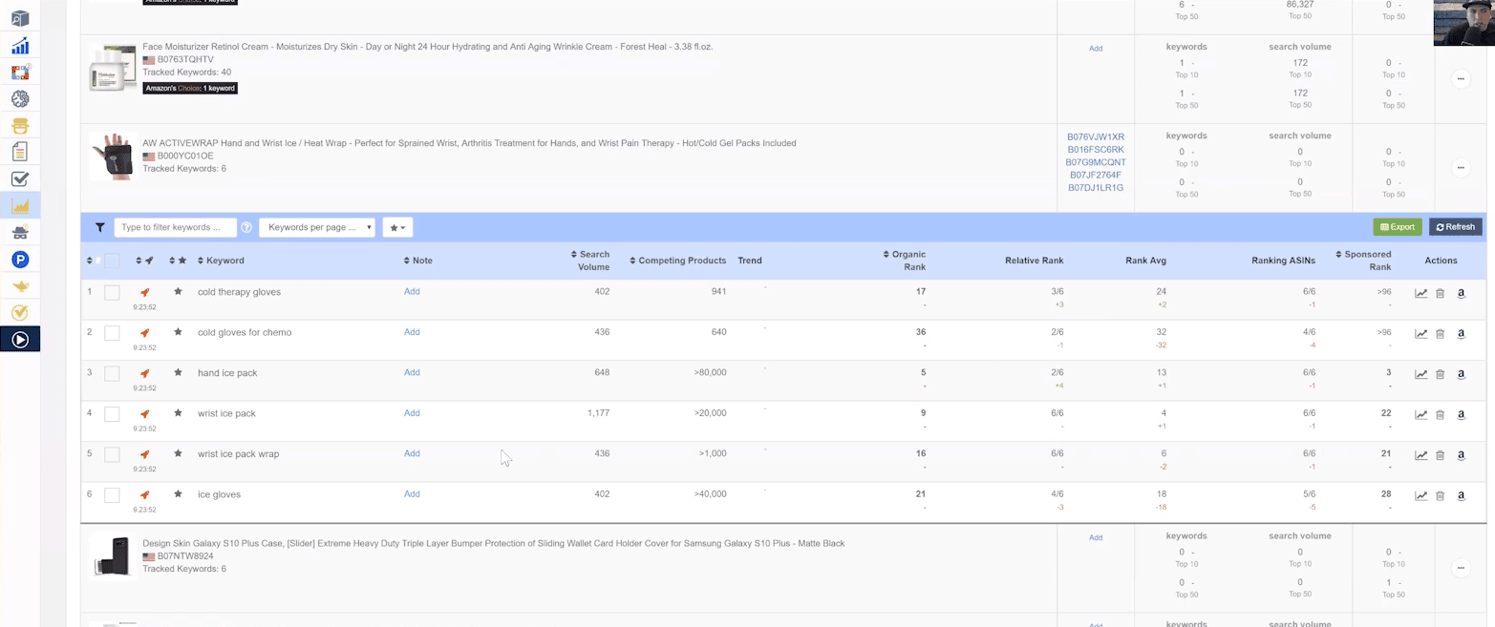The height and width of the screenshot is (627, 1495).
Task: Click rocket icon for cold therapy gloves
Action: pyautogui.click(x=145, y=292)
